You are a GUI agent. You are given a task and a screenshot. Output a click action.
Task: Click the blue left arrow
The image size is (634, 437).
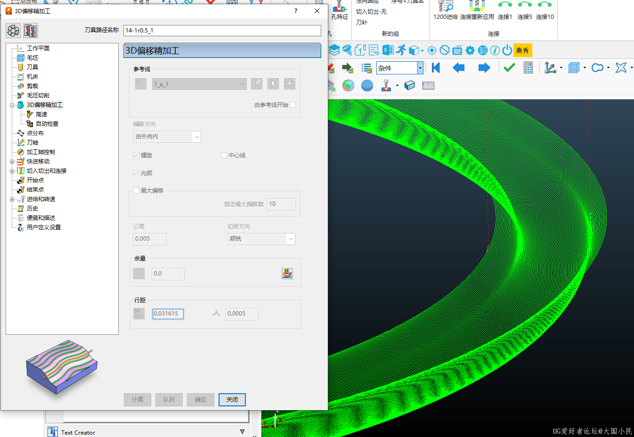(x=458, y=68)
